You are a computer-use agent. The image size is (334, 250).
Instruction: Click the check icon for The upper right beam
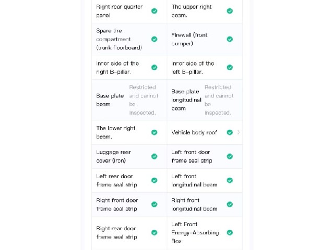pyautogui.click(x=230, y=11)
